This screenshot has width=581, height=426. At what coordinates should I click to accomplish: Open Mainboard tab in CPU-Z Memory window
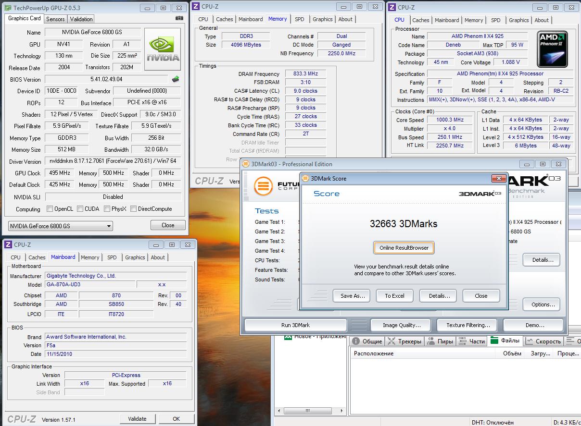[x=251, y=19]
